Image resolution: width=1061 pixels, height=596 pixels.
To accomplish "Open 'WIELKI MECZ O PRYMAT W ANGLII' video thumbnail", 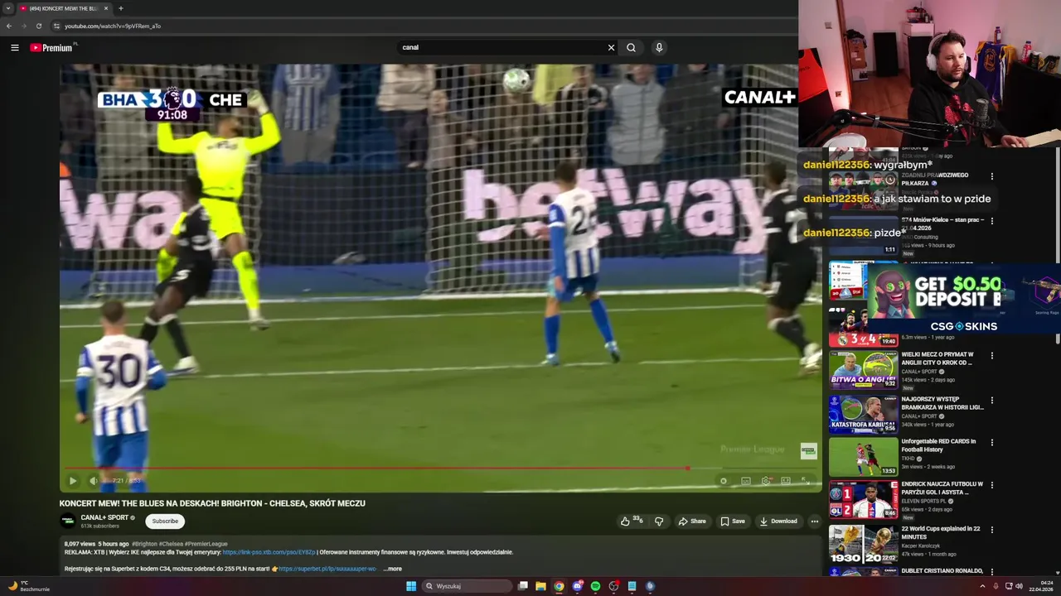I will point(864,370).
